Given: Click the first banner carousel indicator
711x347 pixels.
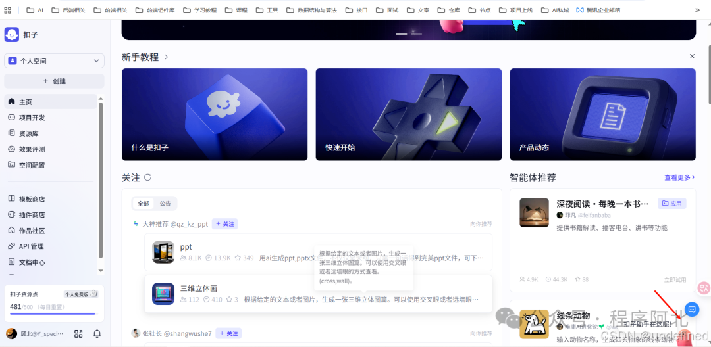Looking at the screenshot, I should 402,34.
